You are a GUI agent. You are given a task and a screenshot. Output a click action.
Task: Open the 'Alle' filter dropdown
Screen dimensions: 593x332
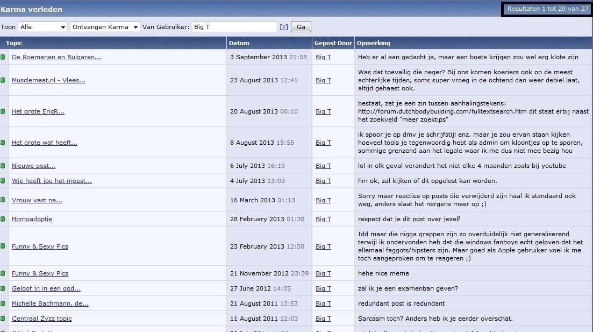click(42, 27)
